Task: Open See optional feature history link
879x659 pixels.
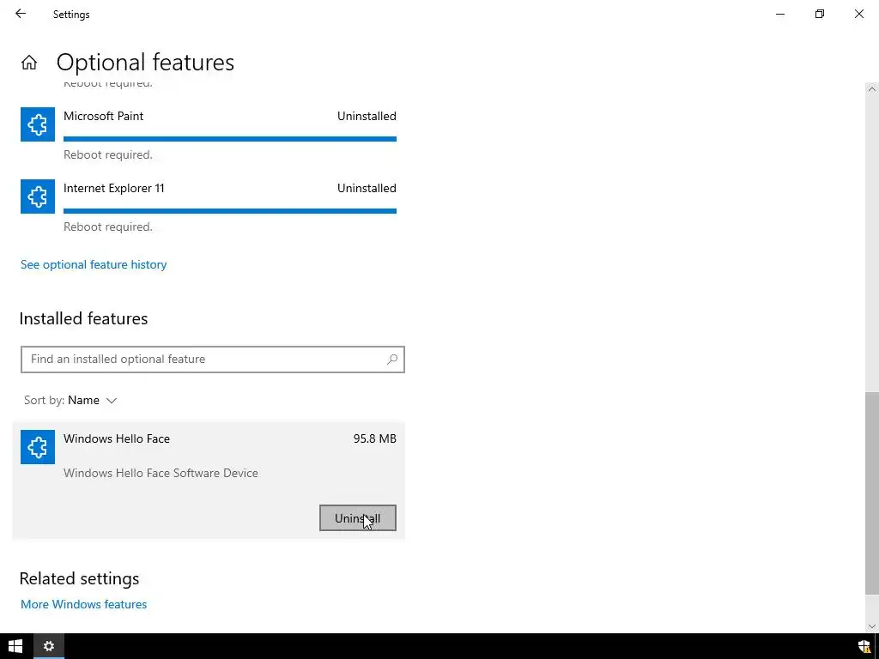Action: [x=94, y=264]
